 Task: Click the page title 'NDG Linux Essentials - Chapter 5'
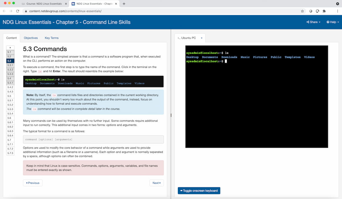coord(67,22)
